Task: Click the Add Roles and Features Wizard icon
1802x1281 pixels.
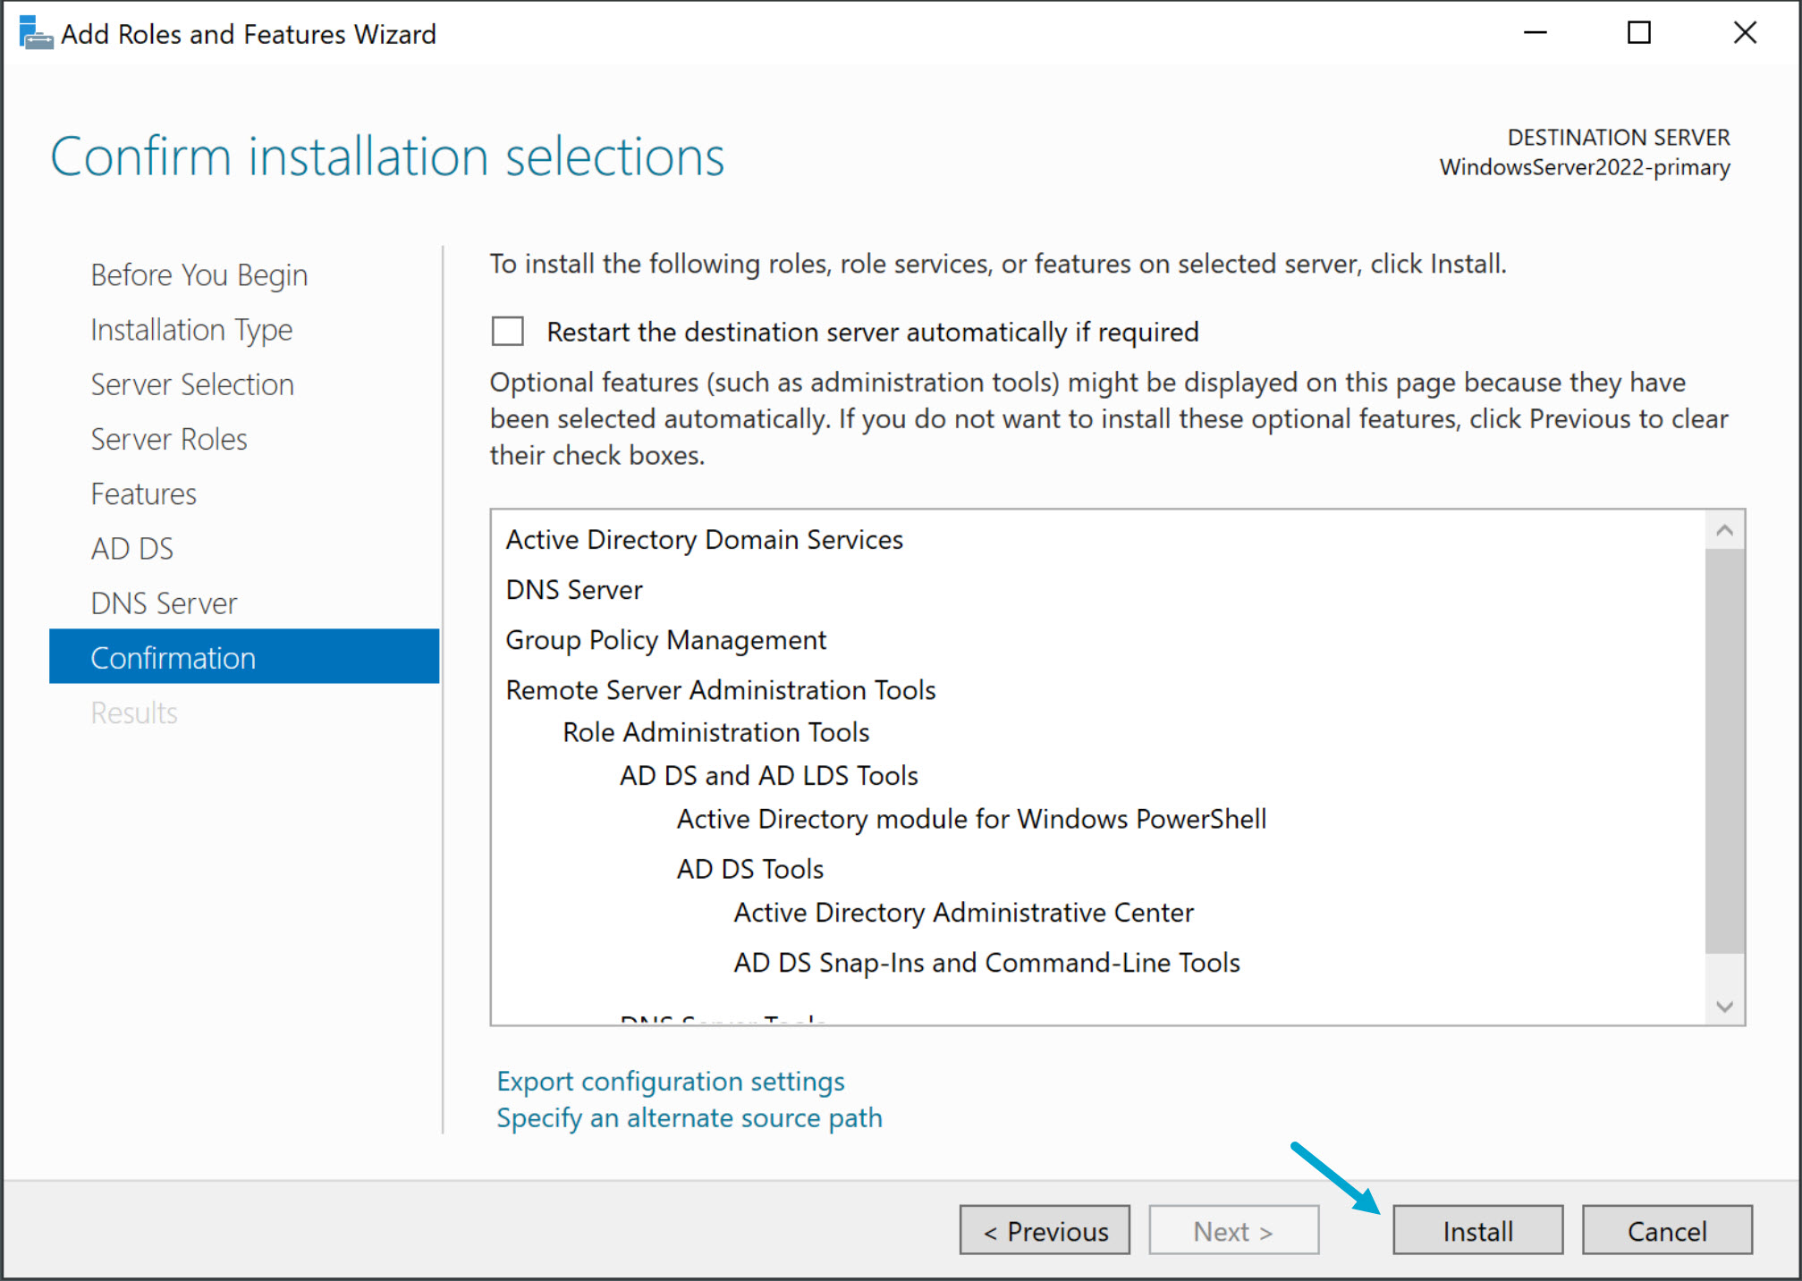Action: click(34, 32)
